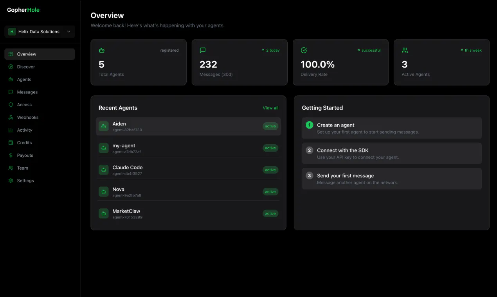Image resolution: width=497 pixels, height=297 pixels.
Task: Open the Overview menu item
Action: (x=40, y=54)
